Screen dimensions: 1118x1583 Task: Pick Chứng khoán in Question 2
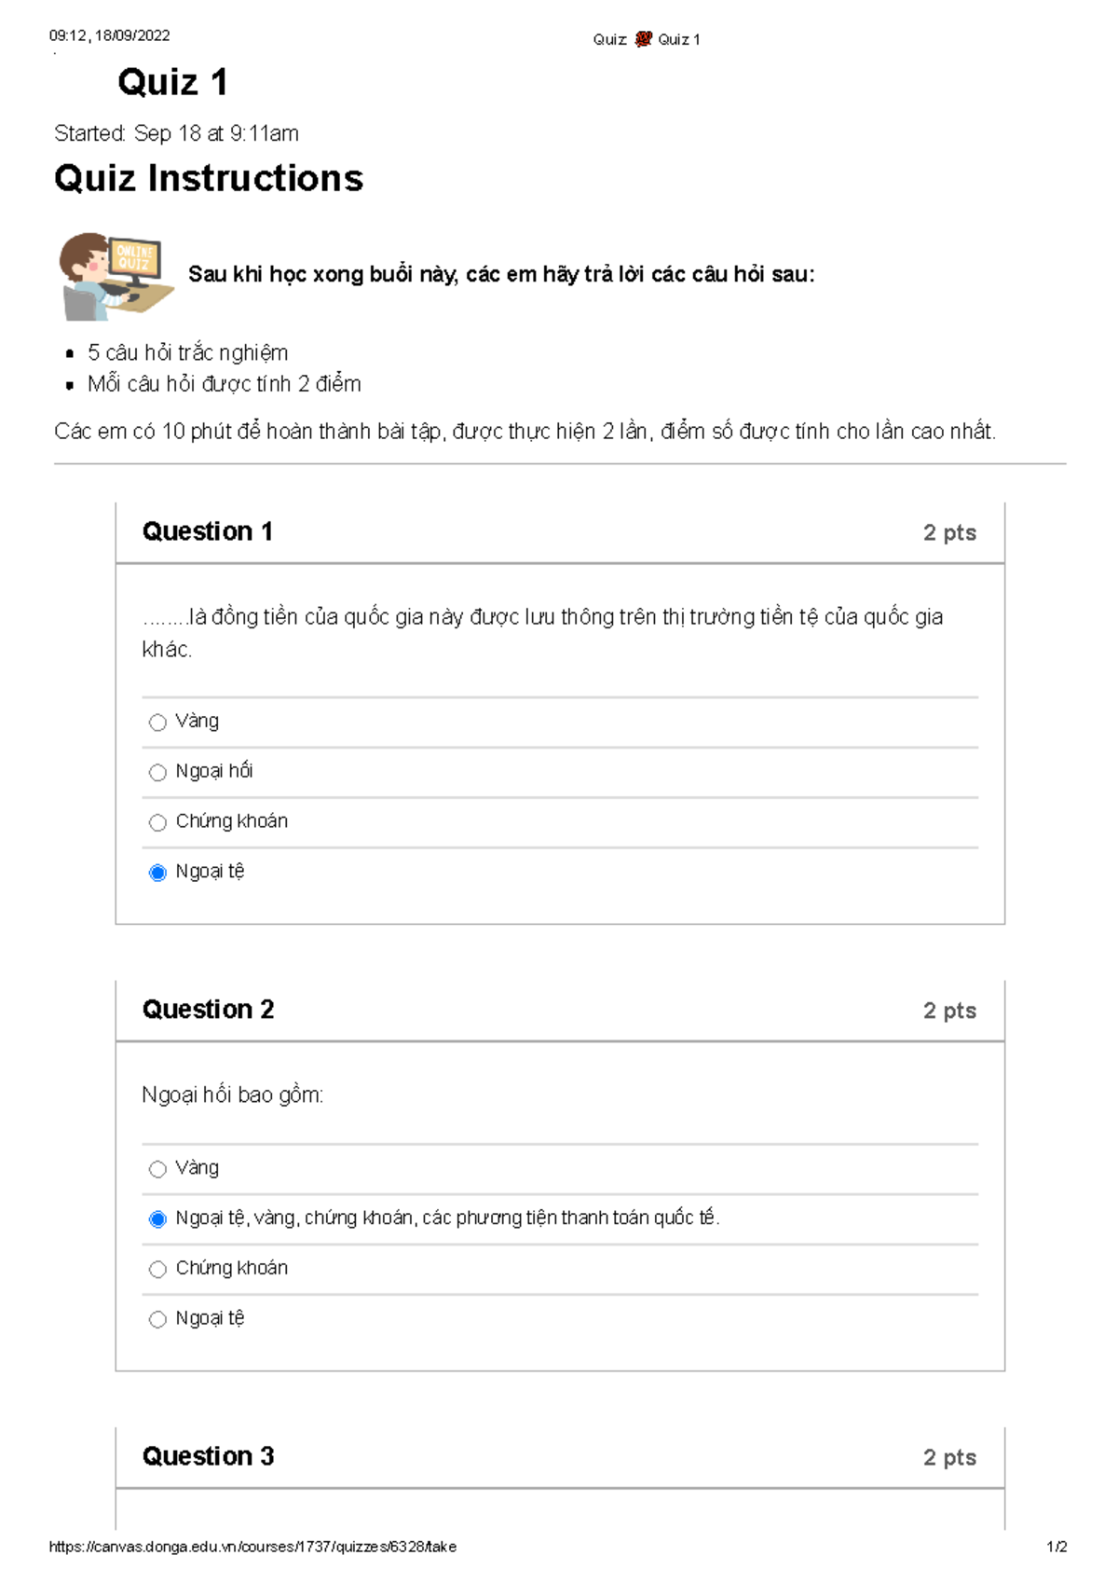[x=157, y=1270]
